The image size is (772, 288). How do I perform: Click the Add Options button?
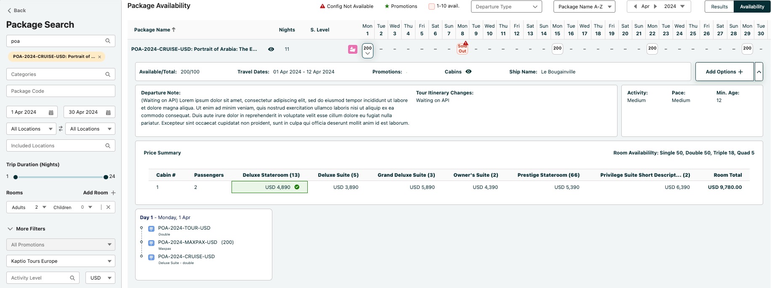[x=724, y=72]
